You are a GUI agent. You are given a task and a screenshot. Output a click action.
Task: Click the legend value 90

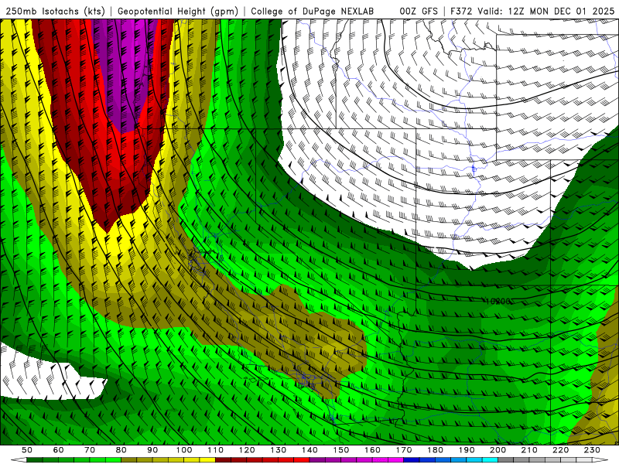click(x=152, y=450)
